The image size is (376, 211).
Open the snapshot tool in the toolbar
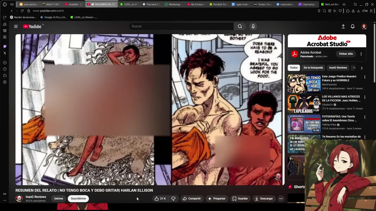click(324, 11)
